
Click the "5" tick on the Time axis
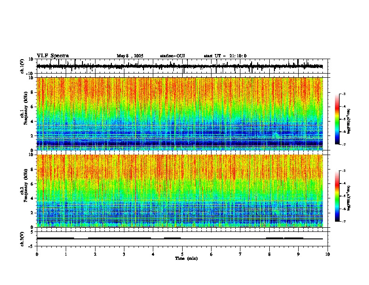tap(182, 254)
